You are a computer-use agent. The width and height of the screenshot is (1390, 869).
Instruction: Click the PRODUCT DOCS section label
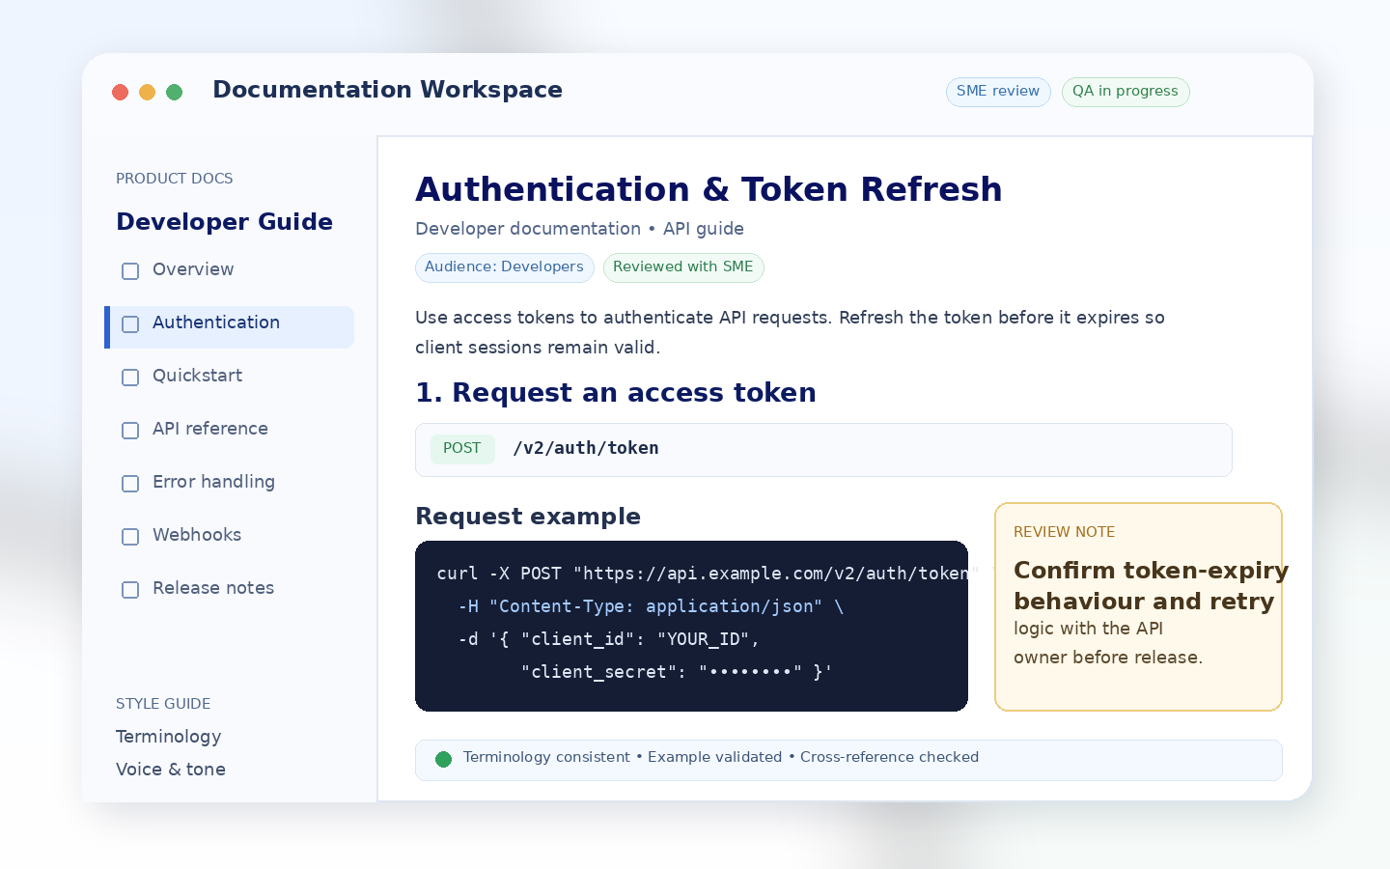(175, 179)
